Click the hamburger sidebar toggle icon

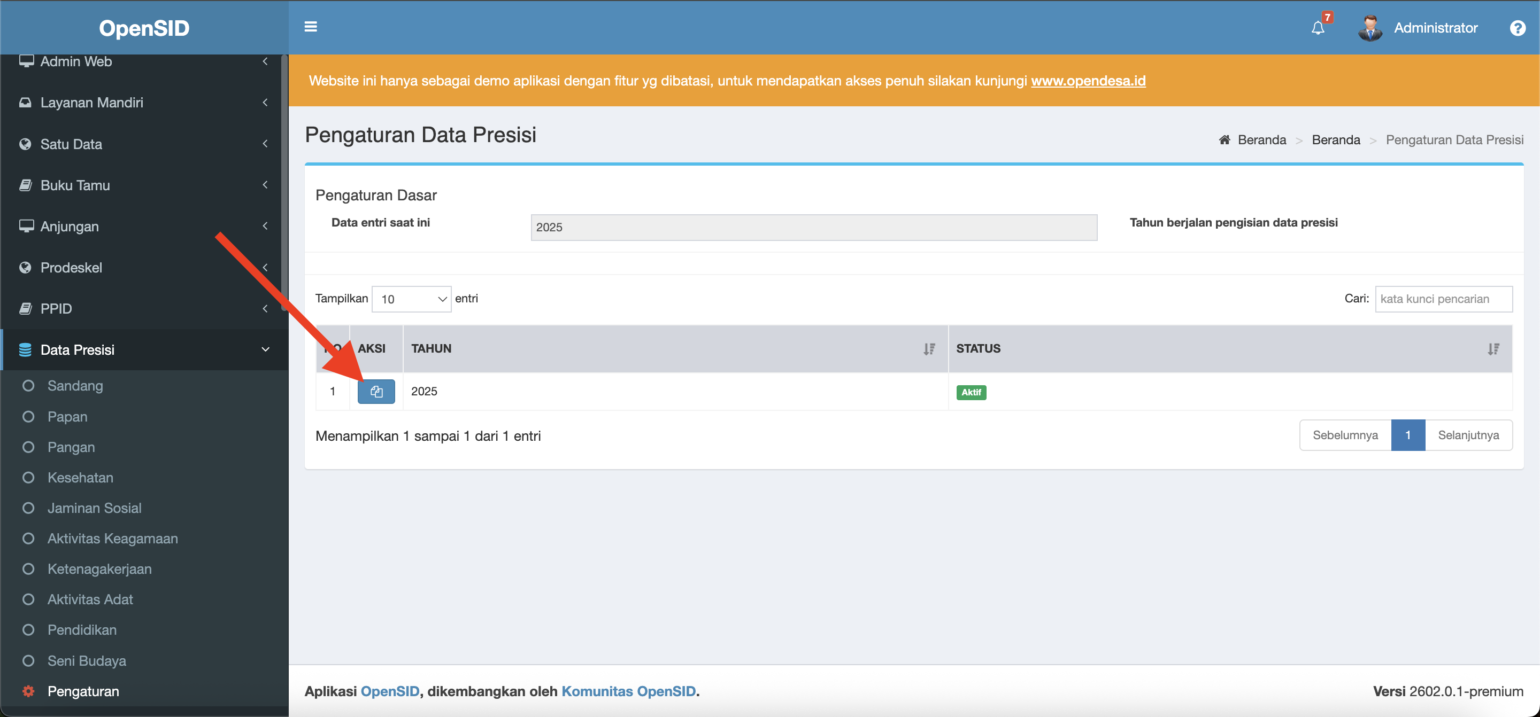pos(310,27)
